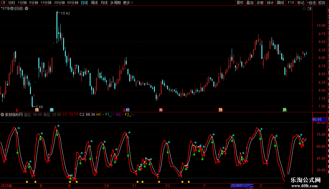Select the 15分钟 period tab
This screenshot has height=189, width=329.
point(46,3)
